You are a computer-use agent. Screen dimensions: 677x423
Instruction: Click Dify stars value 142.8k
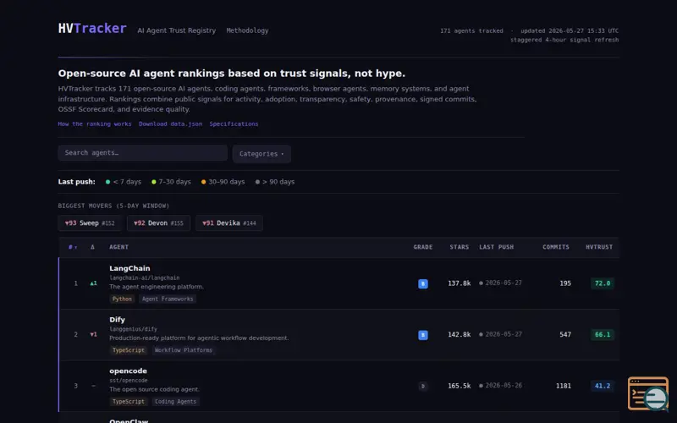click(x=459, y=335)
